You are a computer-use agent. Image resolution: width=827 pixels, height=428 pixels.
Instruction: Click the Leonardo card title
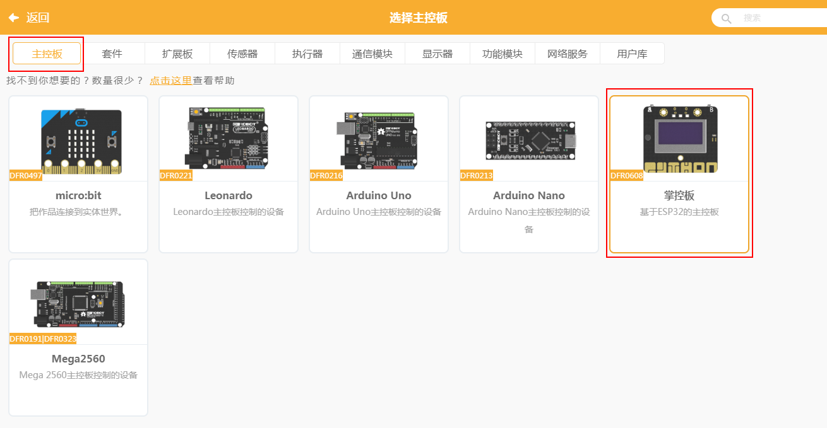tap(229, 195)
